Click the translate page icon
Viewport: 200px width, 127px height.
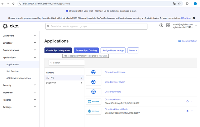174,4
